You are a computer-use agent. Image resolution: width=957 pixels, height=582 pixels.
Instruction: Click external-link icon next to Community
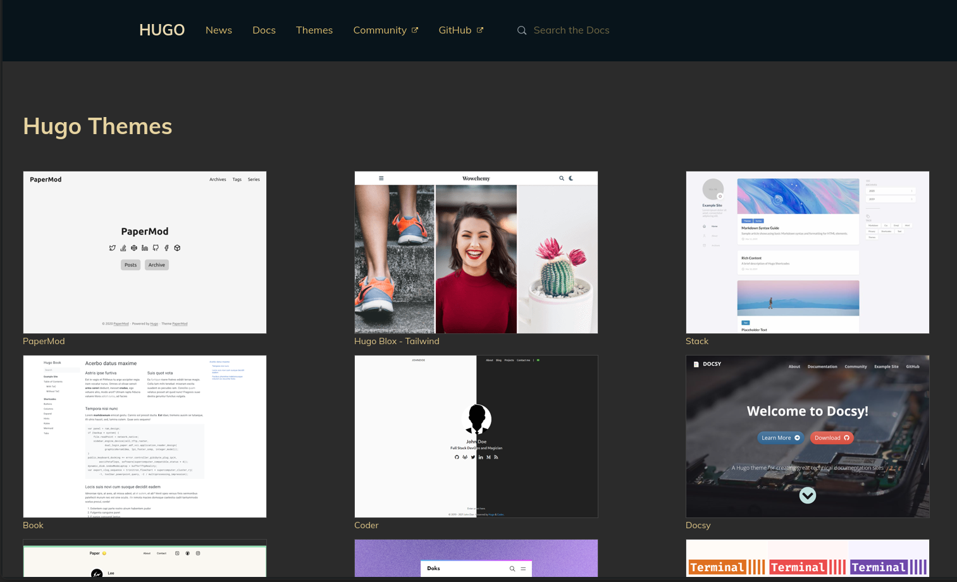pos(415,30)
